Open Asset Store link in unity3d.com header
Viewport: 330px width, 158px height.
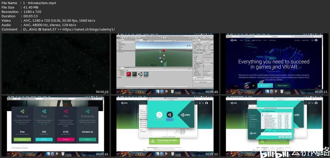(305, 40)
